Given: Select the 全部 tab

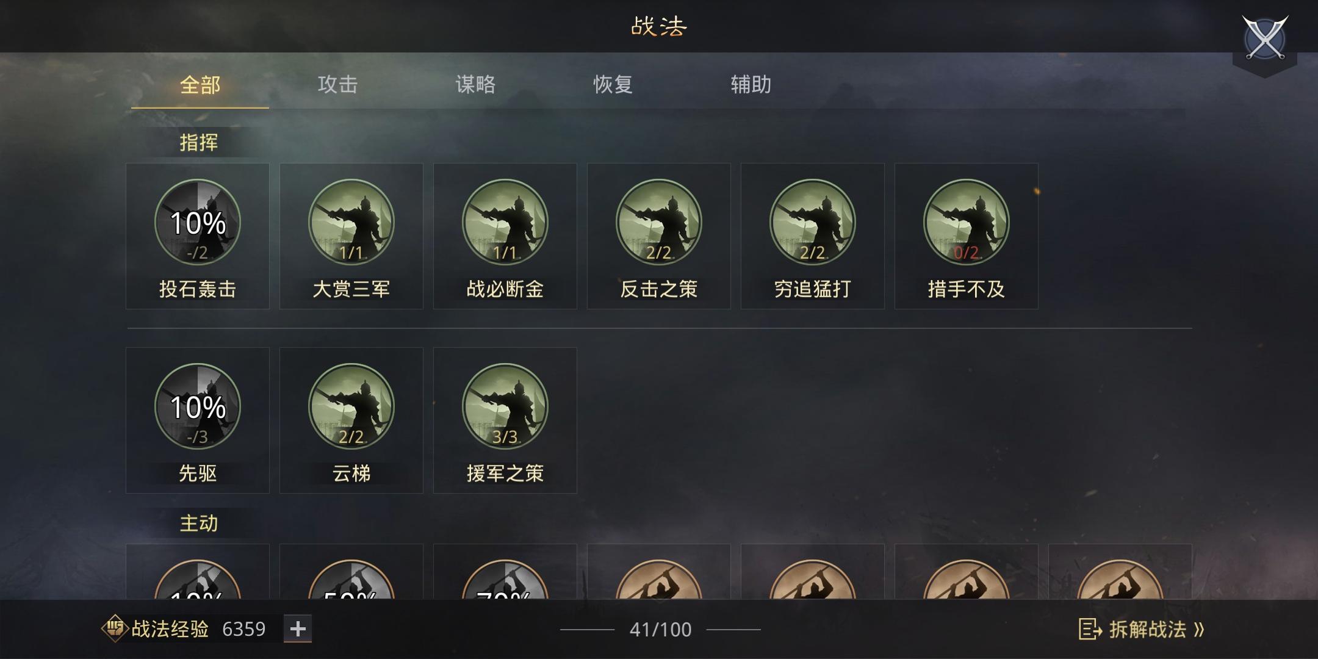Looking at the screenshot, I should (x=200, y=84).
